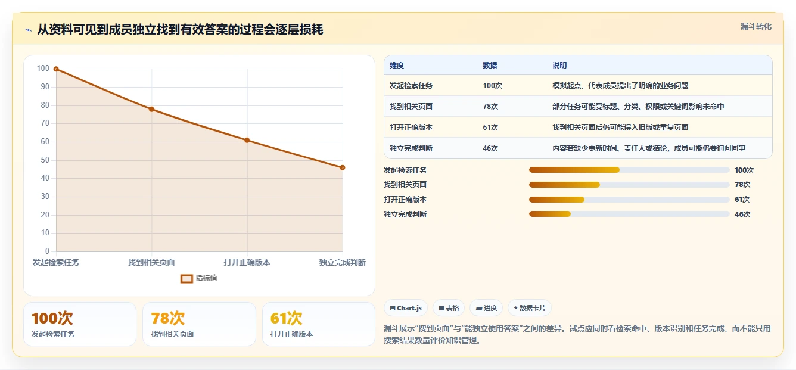
Task: Click the chart data point at 78
Action: click(151, 109)
